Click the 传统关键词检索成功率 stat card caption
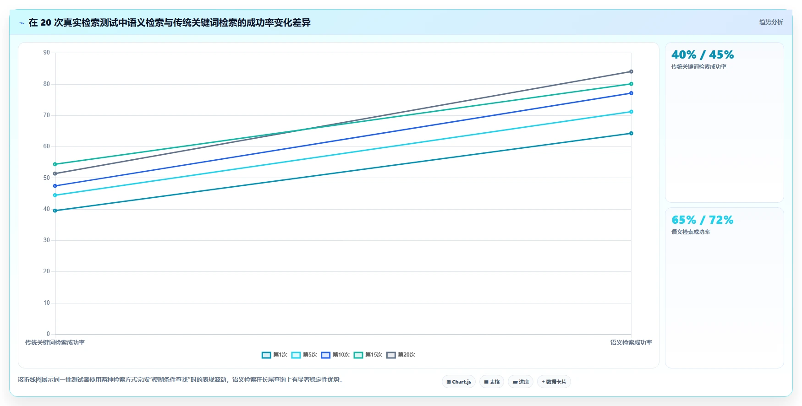Image resolution: width=802 pixels, height=406 pixels. click(x=699, y=67)
